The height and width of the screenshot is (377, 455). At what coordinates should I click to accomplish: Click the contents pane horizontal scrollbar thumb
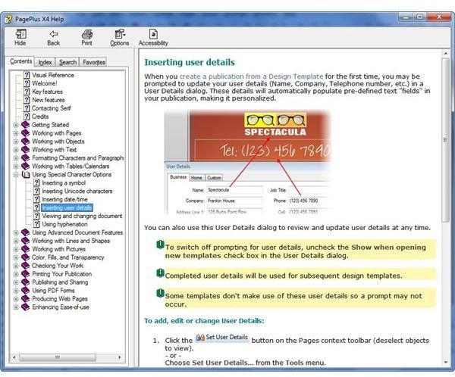(58, 357)
